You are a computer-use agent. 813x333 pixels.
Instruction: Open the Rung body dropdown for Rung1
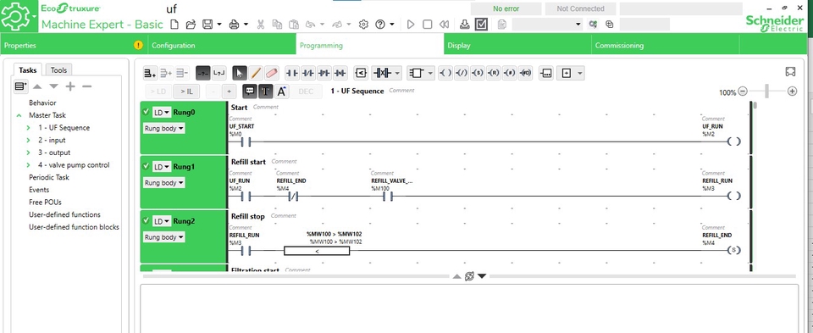163,182
